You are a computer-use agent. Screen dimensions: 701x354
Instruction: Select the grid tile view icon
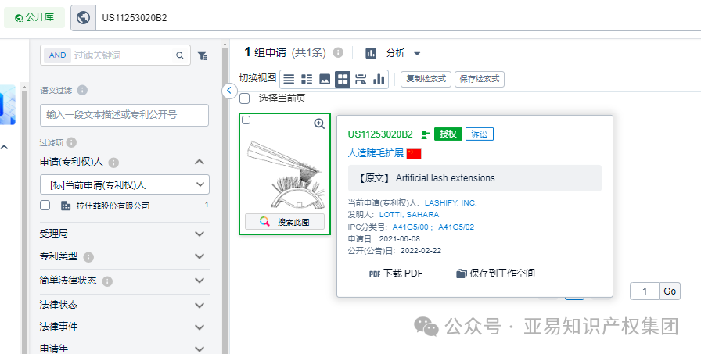click(343, 79)
